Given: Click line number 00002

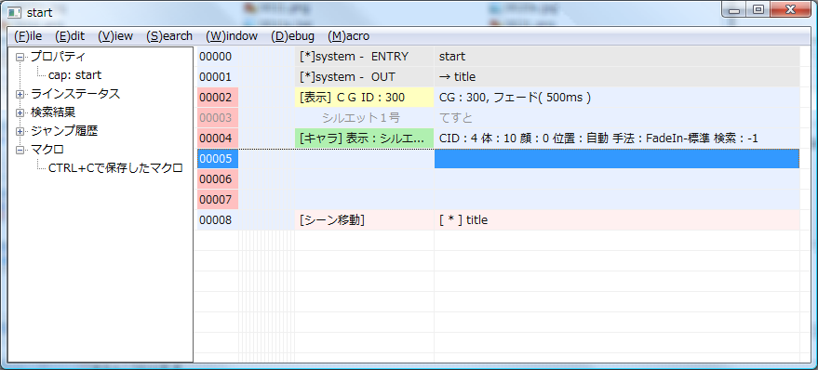Looking at the screenshot, I should tap(218, 98).
